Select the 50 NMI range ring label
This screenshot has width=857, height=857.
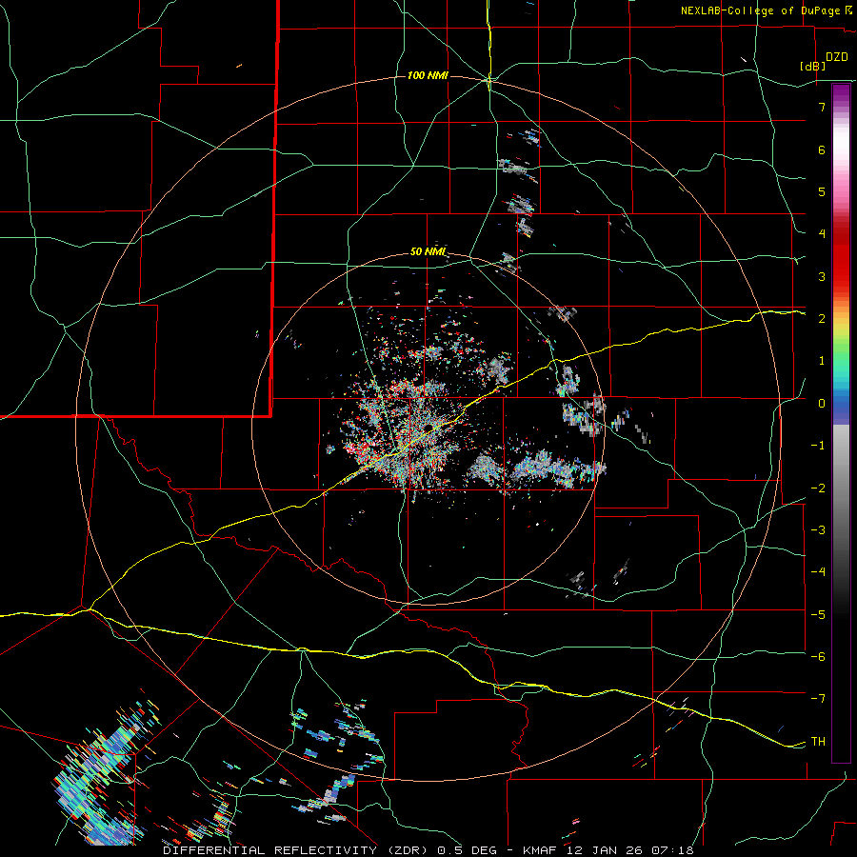[x=428, y=251]
